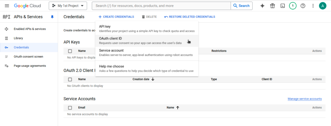
Task: Toggle the Service Accounts select-all checkbox
Action: tap(70, 108)
